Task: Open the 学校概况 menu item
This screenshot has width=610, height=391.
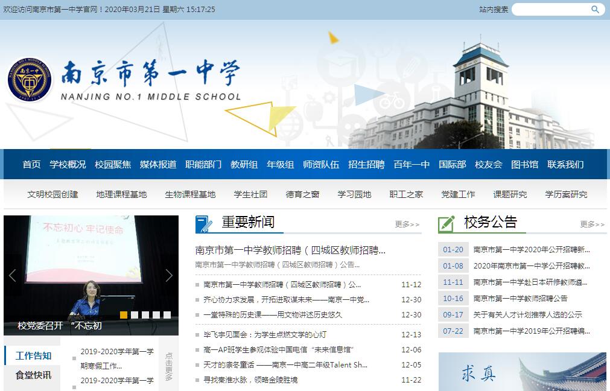Action: pyautogui.click(x=68, y=164)
